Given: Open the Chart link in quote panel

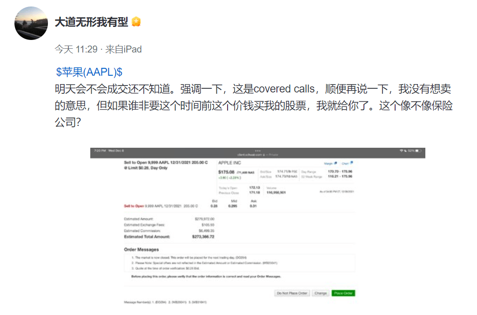Looking at the screenshot, I should pos(345,164).
